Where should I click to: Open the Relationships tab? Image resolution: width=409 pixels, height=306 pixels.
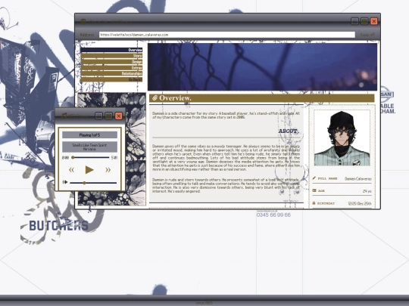coord(111,73)
